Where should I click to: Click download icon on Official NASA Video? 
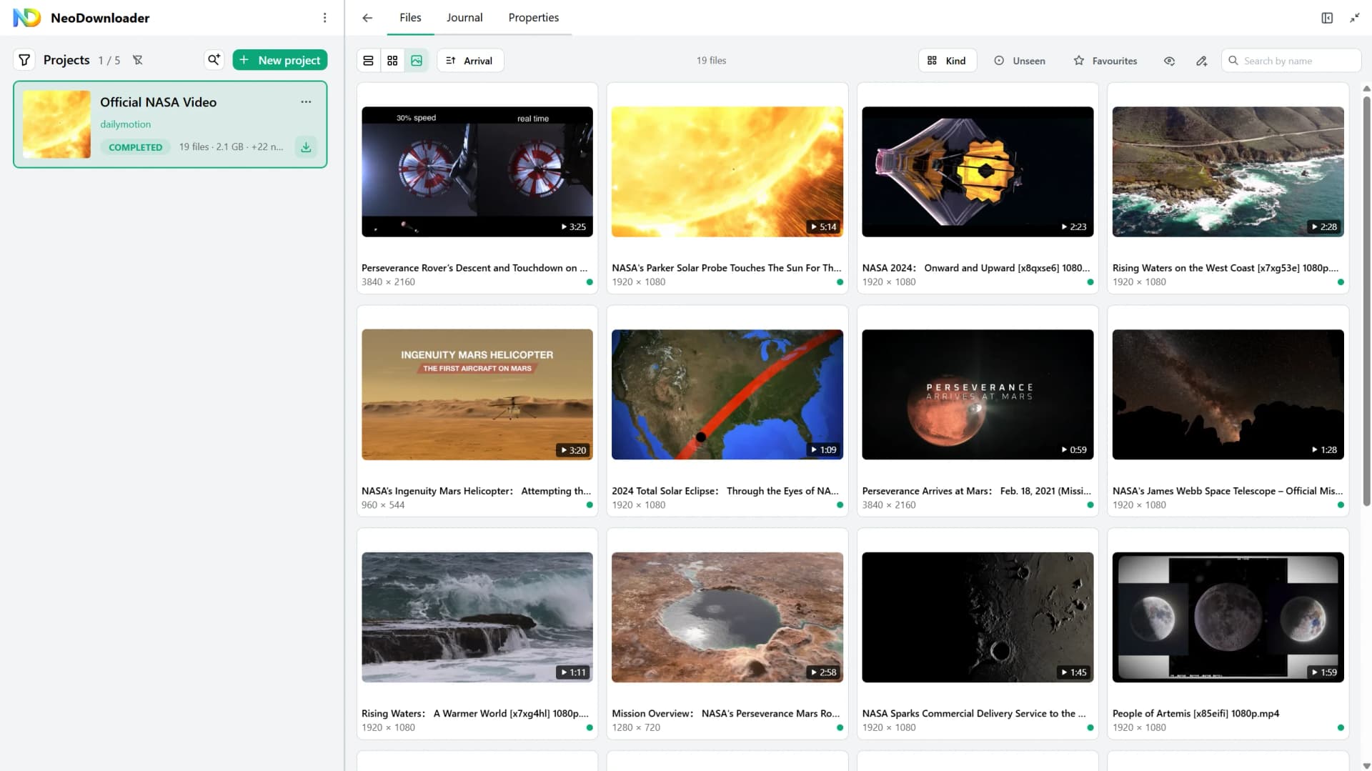pos(306,147)
